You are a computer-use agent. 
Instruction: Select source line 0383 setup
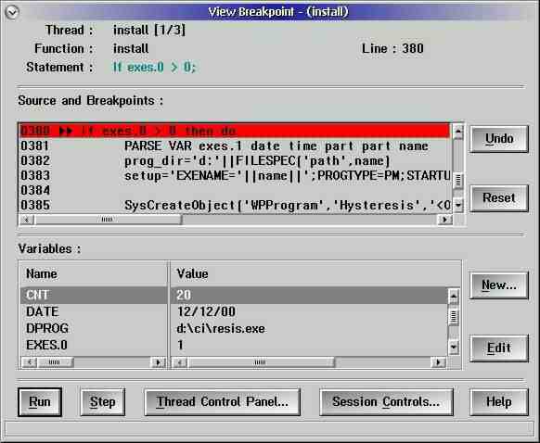pyautogui.click(x=234, y=175)
